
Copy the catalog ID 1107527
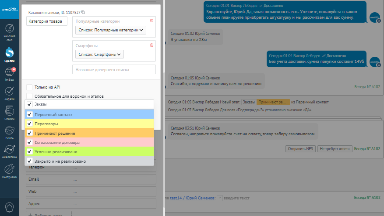tap(83, 13)
